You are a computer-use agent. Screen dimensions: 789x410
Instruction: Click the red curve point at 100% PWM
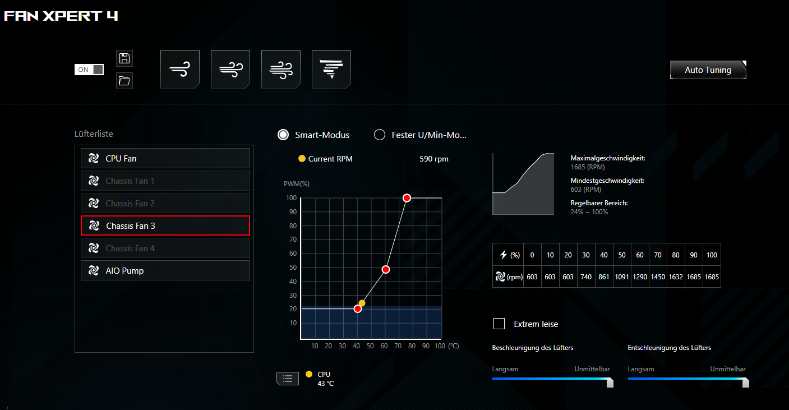[x=407, y=198]
